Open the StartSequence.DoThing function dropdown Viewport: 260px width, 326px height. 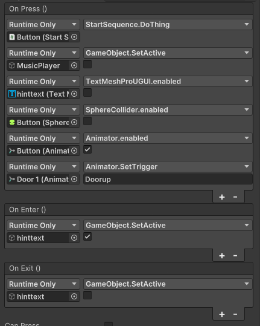pyautogui.click(x=168, y=25)
